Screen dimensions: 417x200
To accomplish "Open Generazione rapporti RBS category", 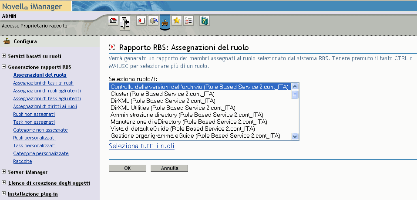I will (x=40, y=67).
